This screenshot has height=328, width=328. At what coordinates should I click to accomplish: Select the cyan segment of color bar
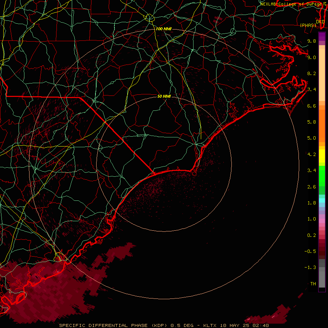tap(322, 200)
